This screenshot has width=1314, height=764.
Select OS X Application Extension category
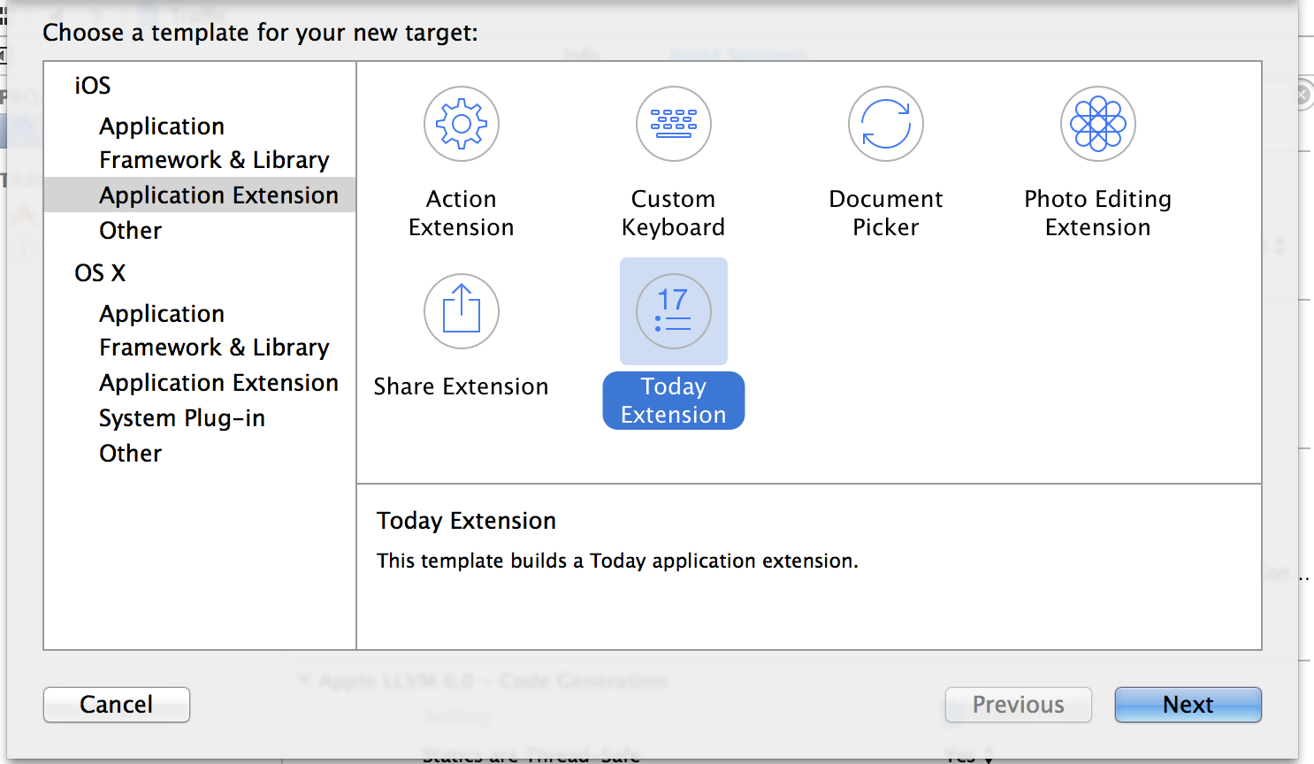pos(218,383)
